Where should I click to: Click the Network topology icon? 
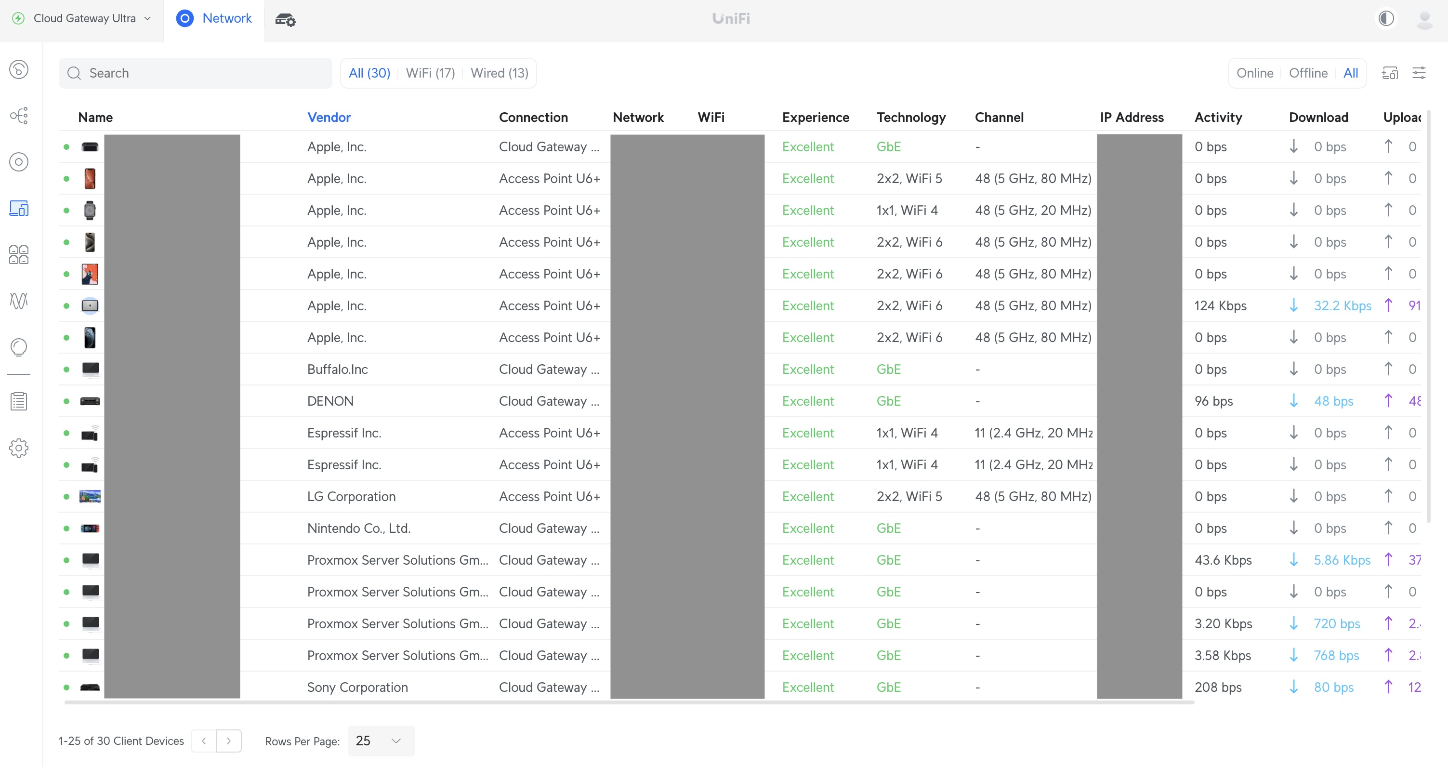click(x=19, y=115)
